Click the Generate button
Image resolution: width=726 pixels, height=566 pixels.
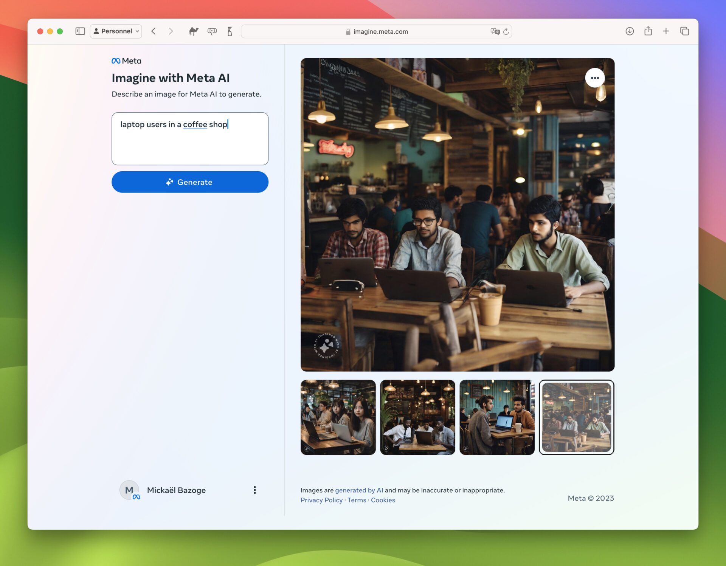coord(190,182)
